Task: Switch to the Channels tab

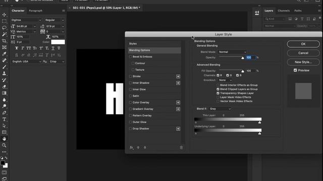Action: coord(284,11)
